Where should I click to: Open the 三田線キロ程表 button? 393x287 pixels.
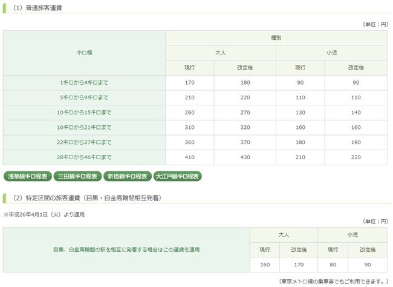(x=77, y=176)
